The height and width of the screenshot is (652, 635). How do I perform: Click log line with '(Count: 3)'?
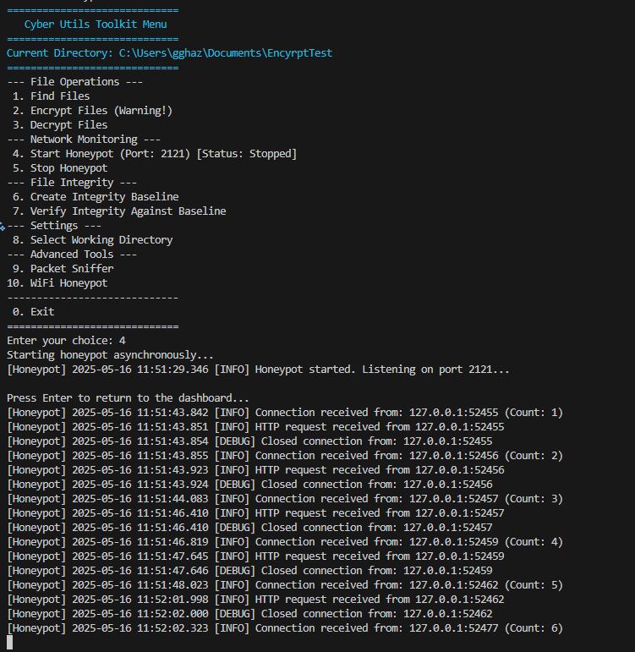tap(285, 499)
